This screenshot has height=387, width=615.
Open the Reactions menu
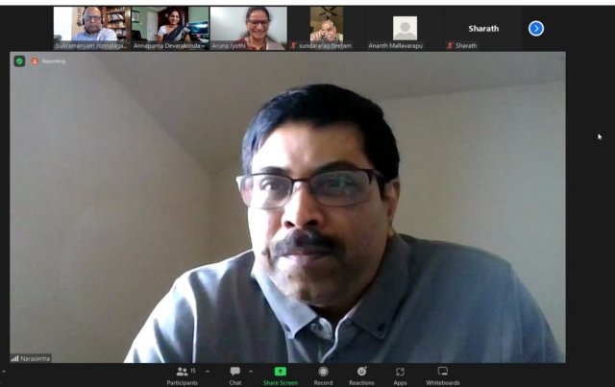[x=361, y=376]
